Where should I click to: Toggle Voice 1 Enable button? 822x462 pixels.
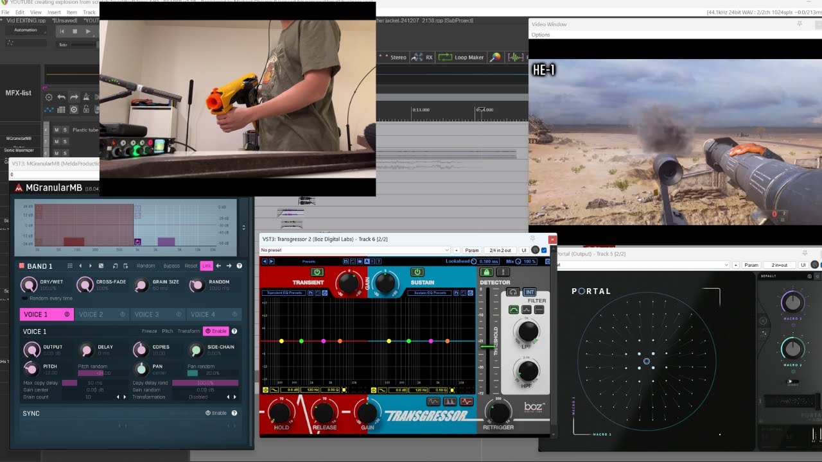[x=216, y=331]
